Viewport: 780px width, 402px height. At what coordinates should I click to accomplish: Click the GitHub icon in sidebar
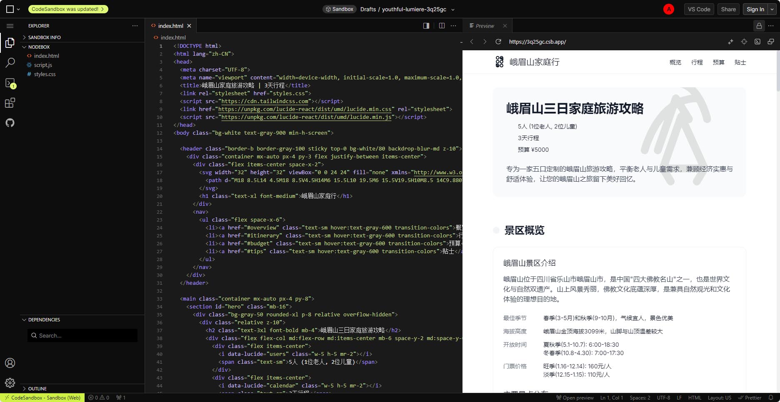[x=10, y=123]
